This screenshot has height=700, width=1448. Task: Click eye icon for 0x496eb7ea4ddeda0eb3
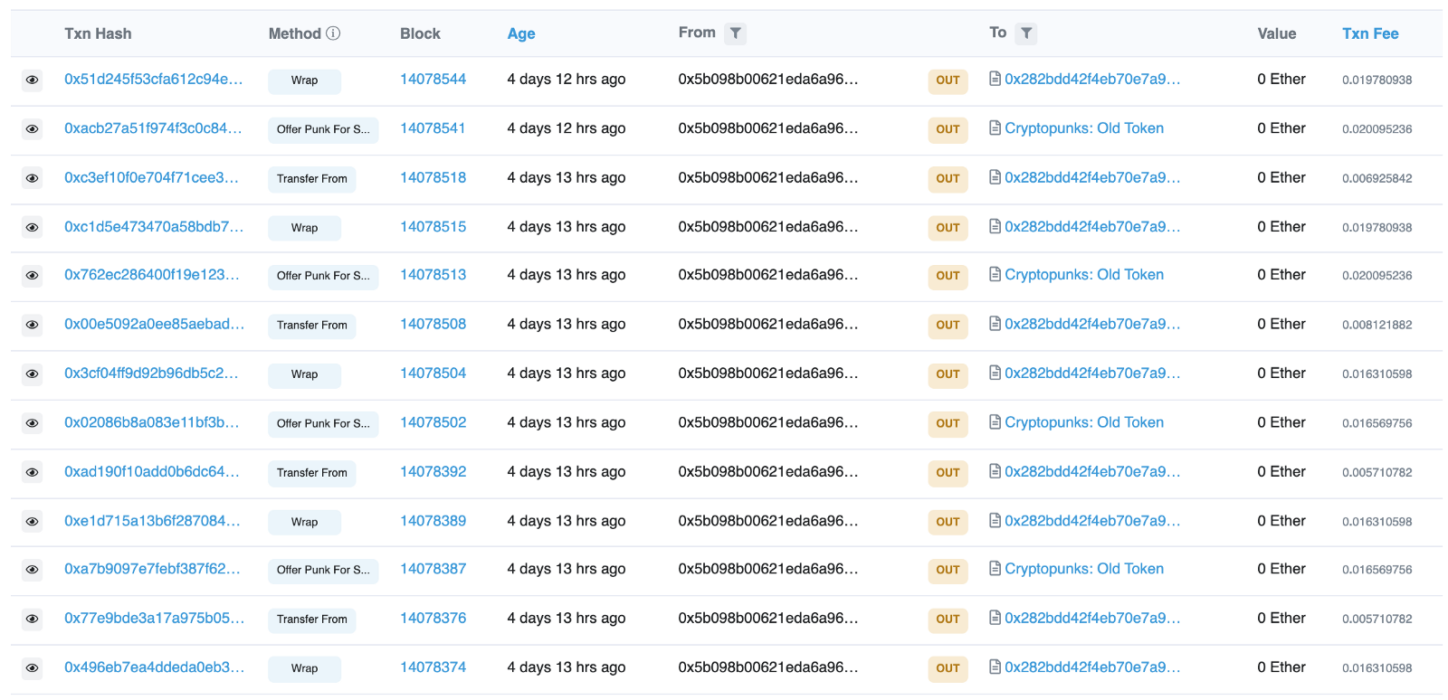coord(32,668)
